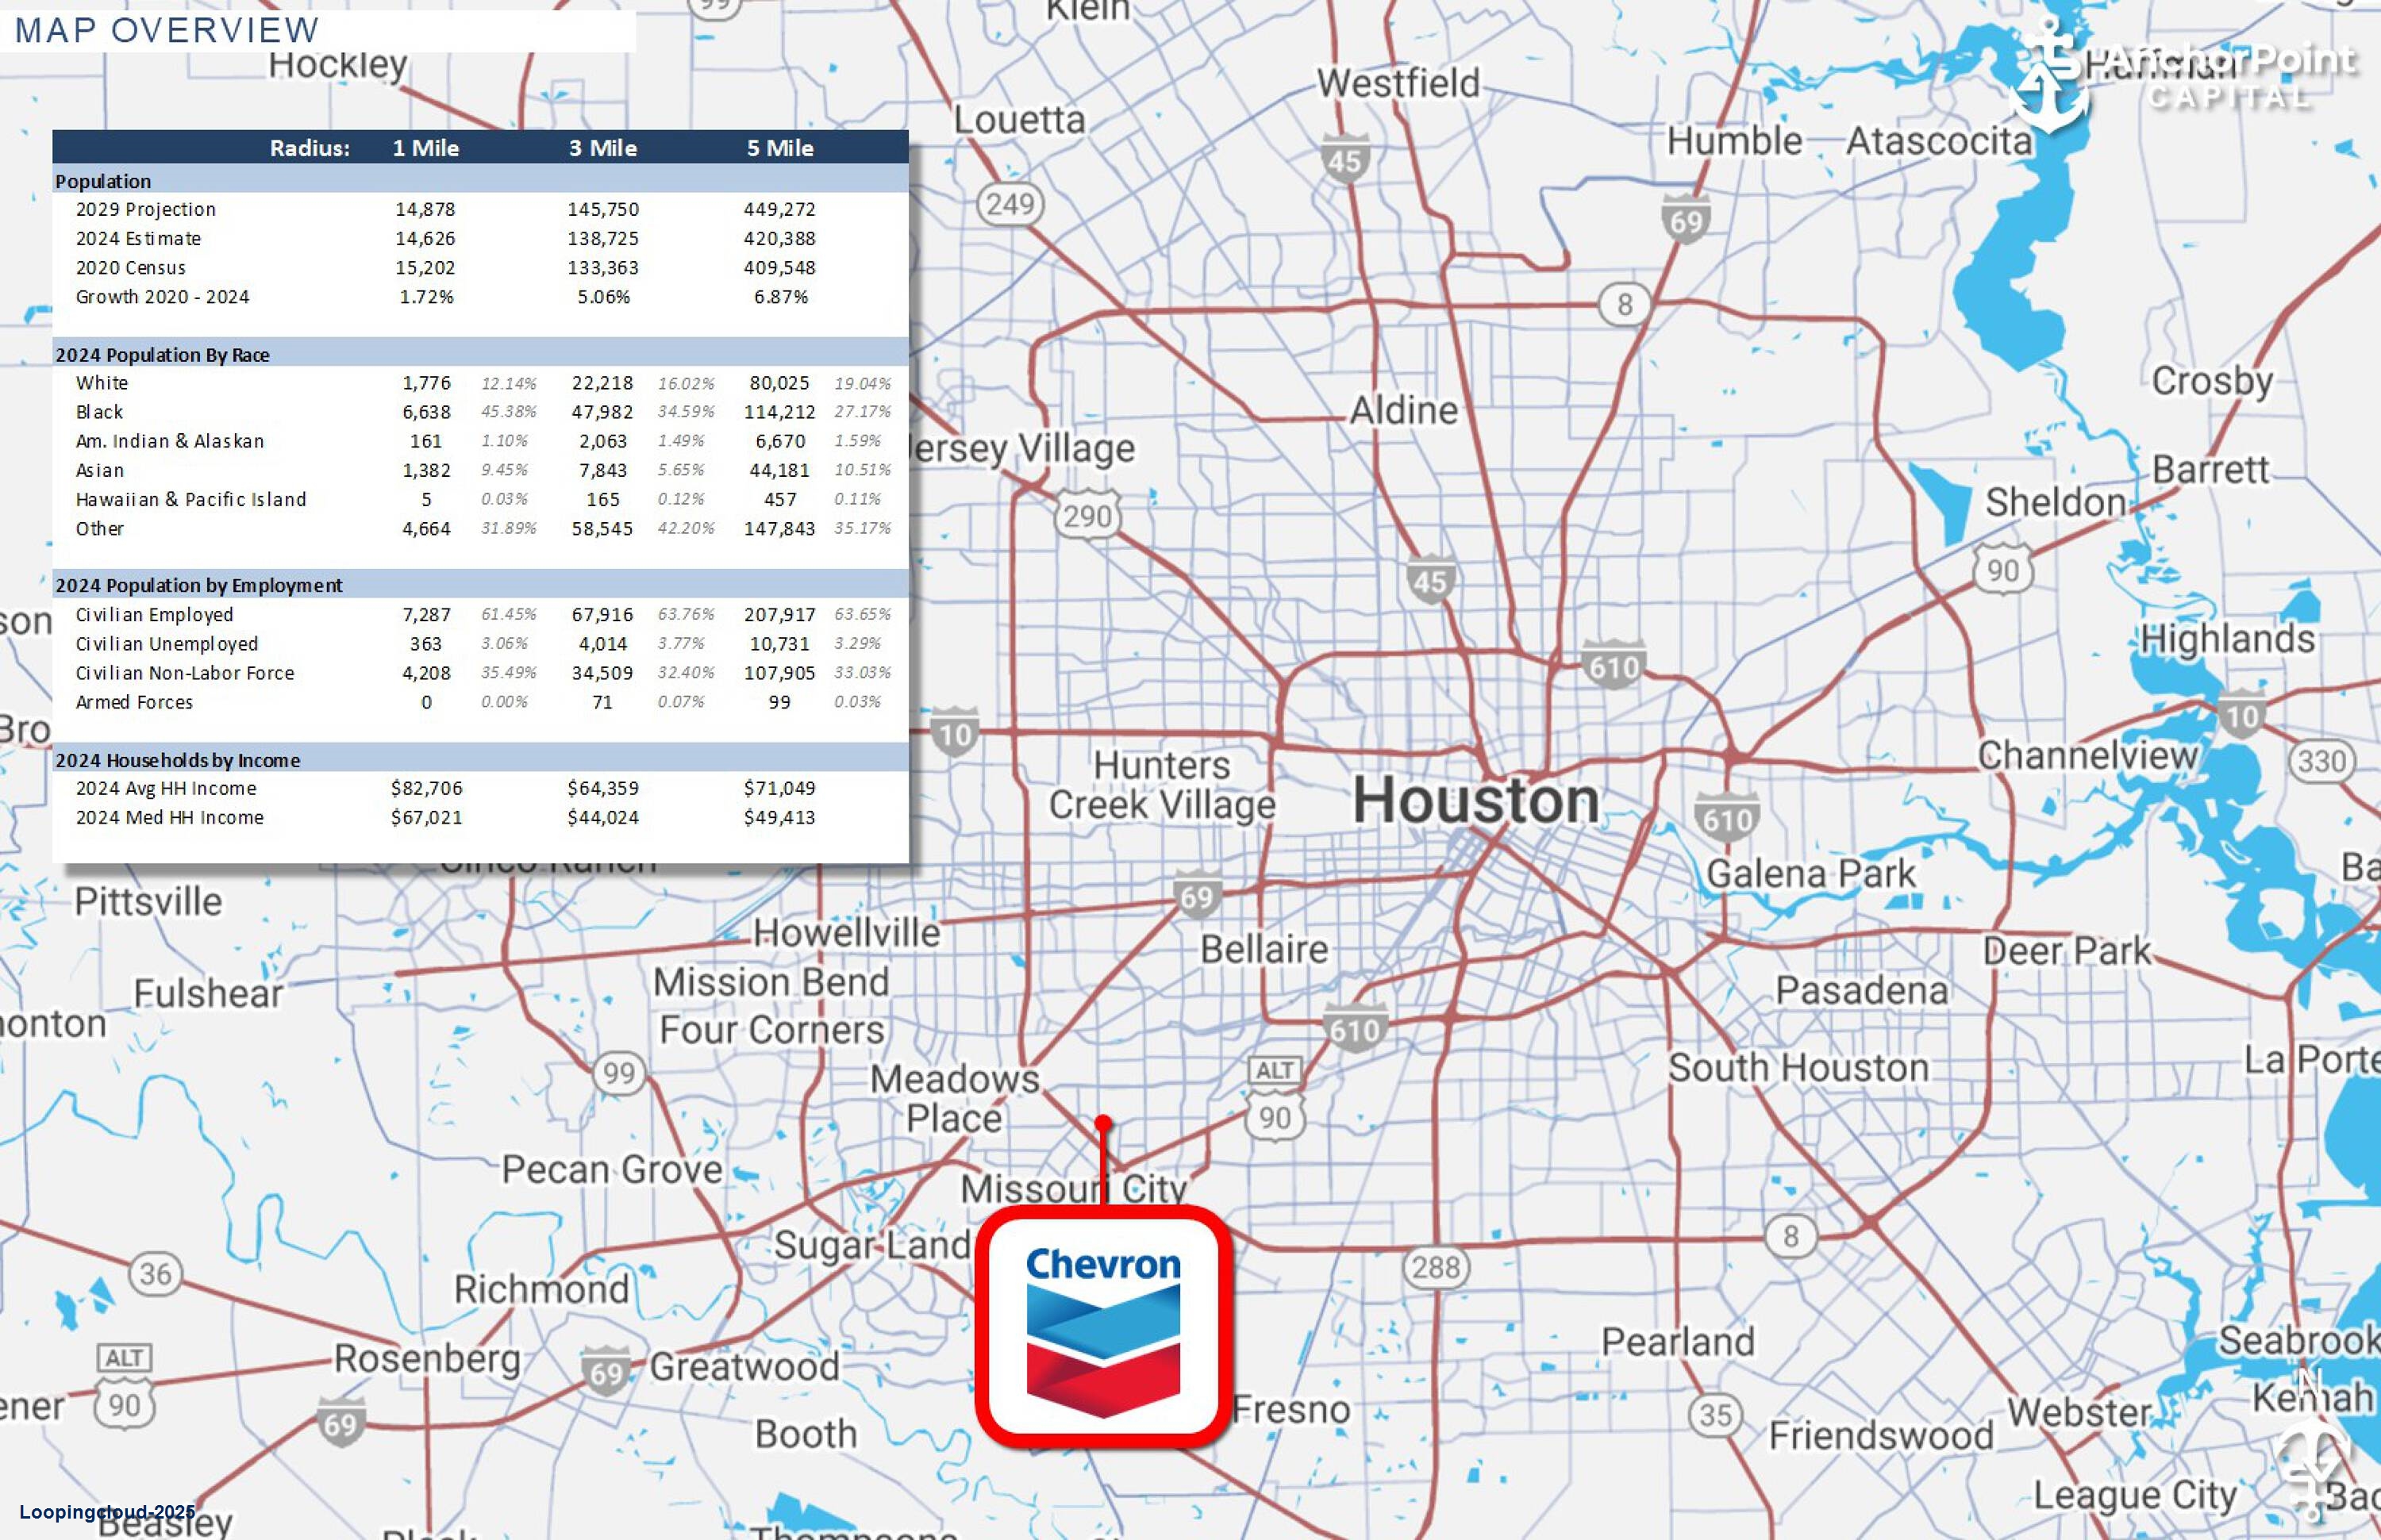This screenshot has width=2381, height=1540.
Task: Click the Interstate 69 shield near Humble
Action: coord(1686,219)
